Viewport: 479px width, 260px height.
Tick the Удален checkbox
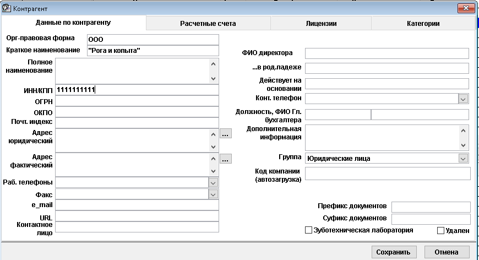pyautogui.click(x=440, y=230)
